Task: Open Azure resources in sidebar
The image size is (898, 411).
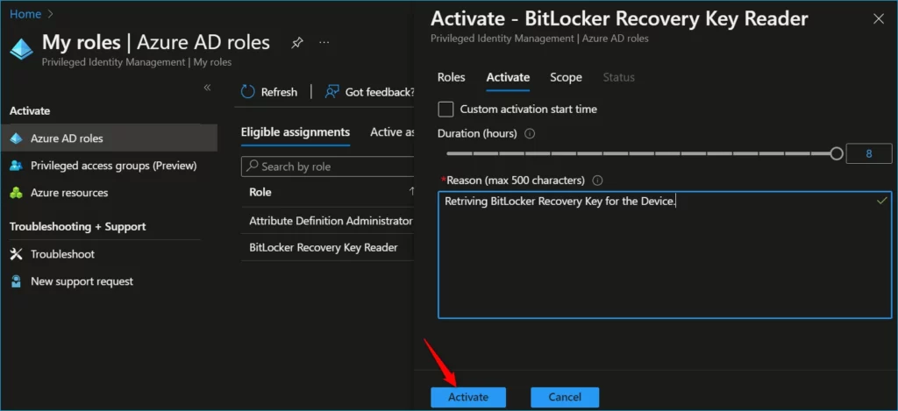Action: 69,193
